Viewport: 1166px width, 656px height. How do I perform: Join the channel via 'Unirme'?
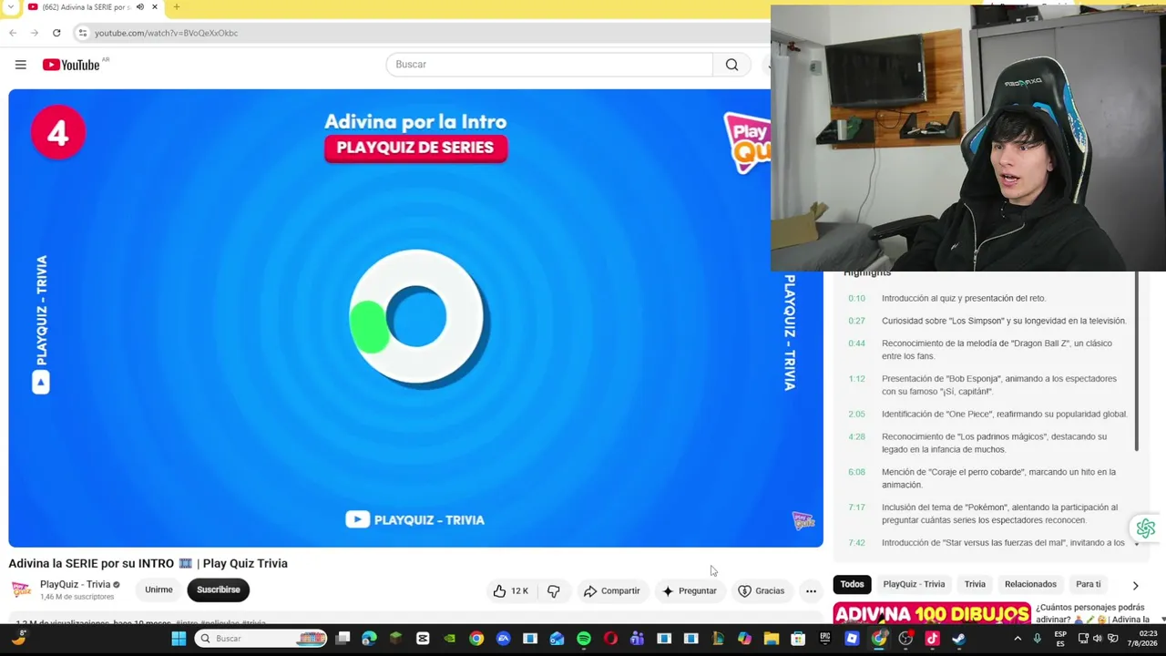(159, 589)
